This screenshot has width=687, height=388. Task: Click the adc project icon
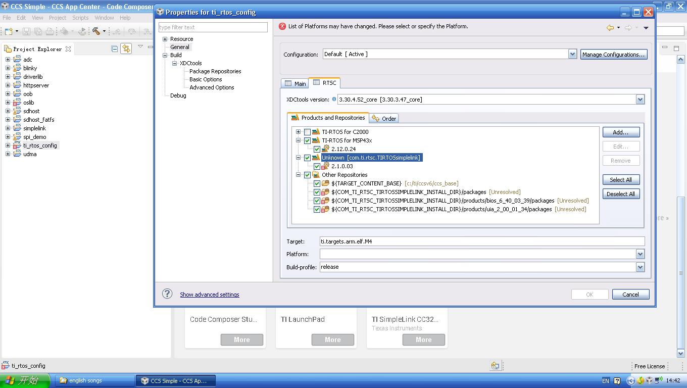17,59
